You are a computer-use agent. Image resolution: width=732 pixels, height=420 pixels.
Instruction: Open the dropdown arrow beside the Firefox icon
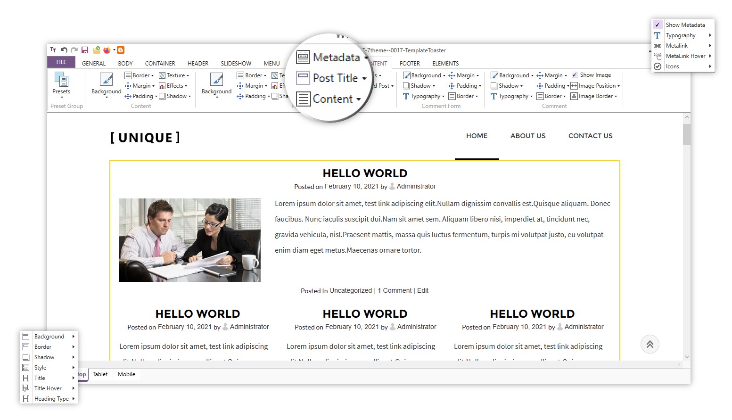click(114, 50)
